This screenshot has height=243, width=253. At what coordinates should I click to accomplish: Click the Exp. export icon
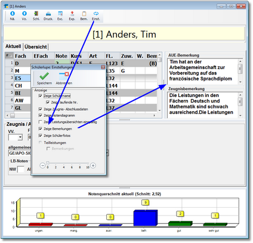coord(72,15)
